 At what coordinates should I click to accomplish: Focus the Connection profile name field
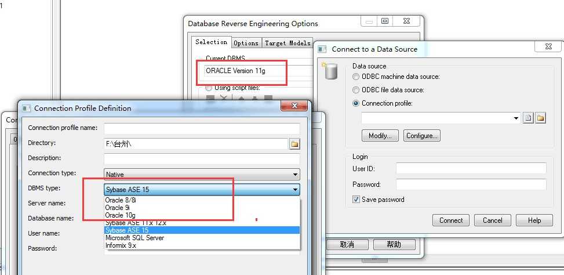point(202,129)
